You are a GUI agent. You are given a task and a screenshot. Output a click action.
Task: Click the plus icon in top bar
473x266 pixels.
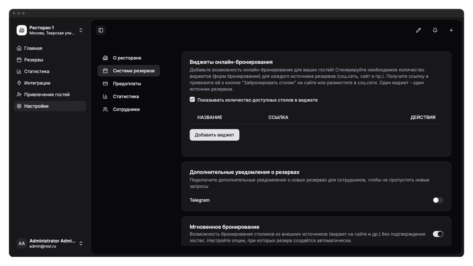pyautogui.click(x=451, y=30)
